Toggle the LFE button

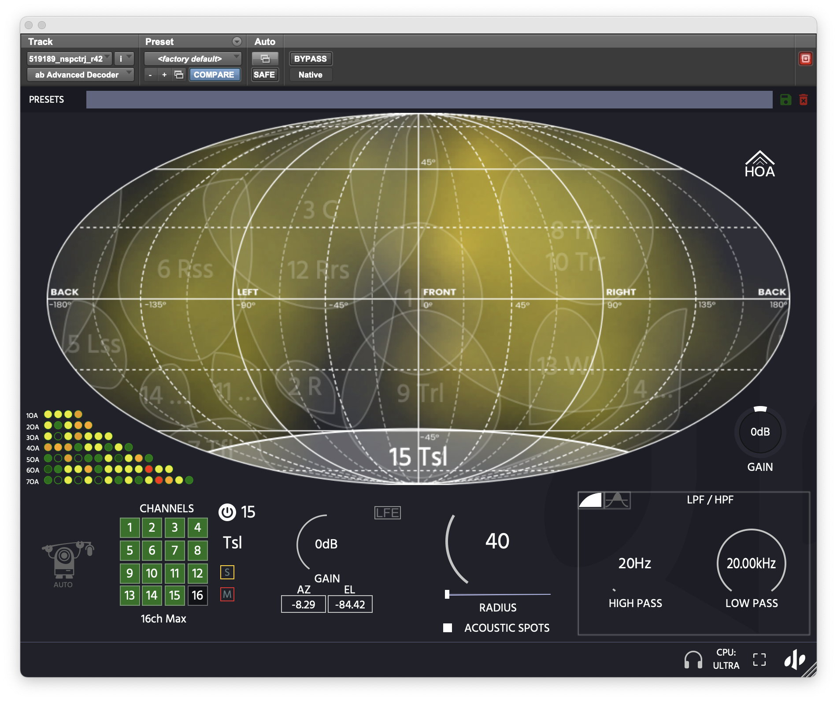pos(387,513)
